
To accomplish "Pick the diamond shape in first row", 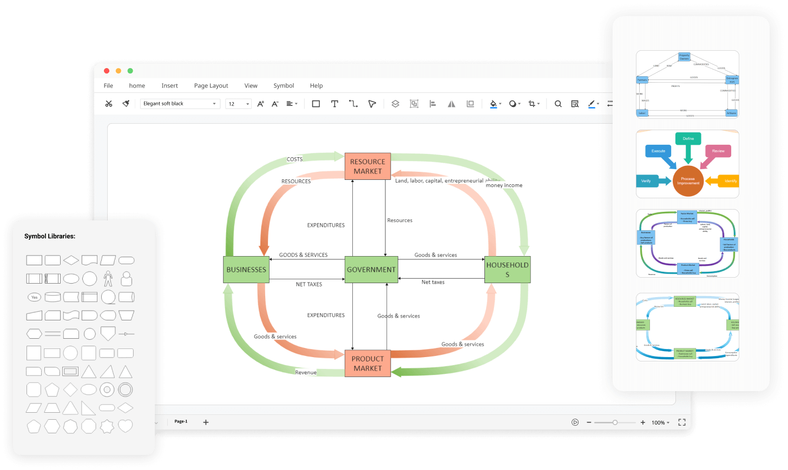I will (x=71, y=260).
